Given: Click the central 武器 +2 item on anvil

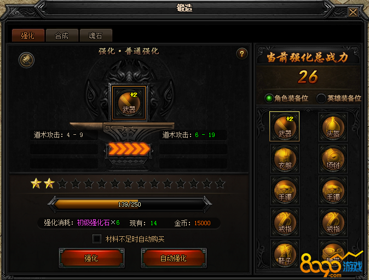Looking at the screenshot, I should point(129,102).
